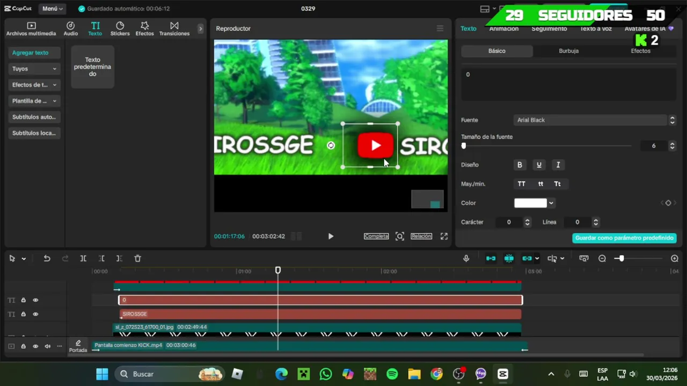The image size is (687, 386).
Task: Add a keyframe for Color
Action: (x=668, y=203)
